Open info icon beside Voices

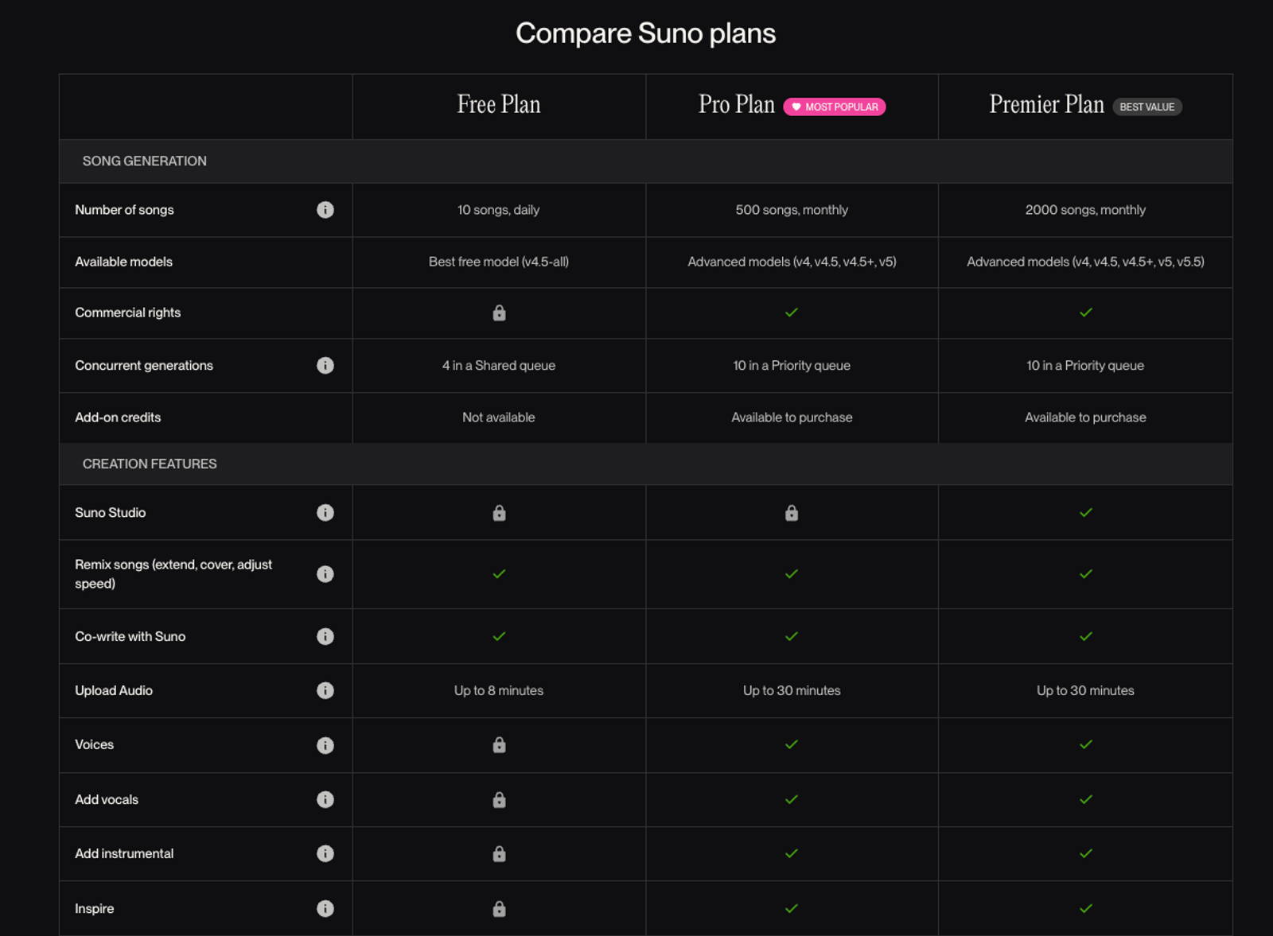tap(325, 745)
